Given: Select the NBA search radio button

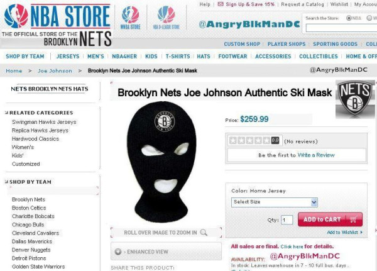Looking at the screenshot, I should point(349,18).
